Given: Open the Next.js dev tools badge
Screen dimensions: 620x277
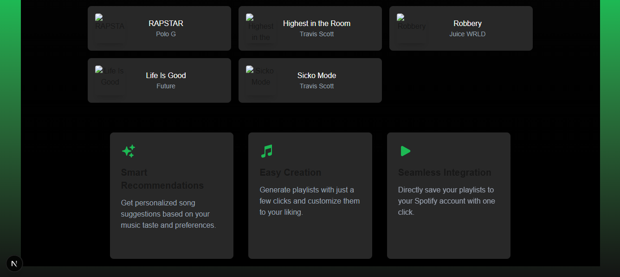Looking at the screenshot, I should point(14,264).
